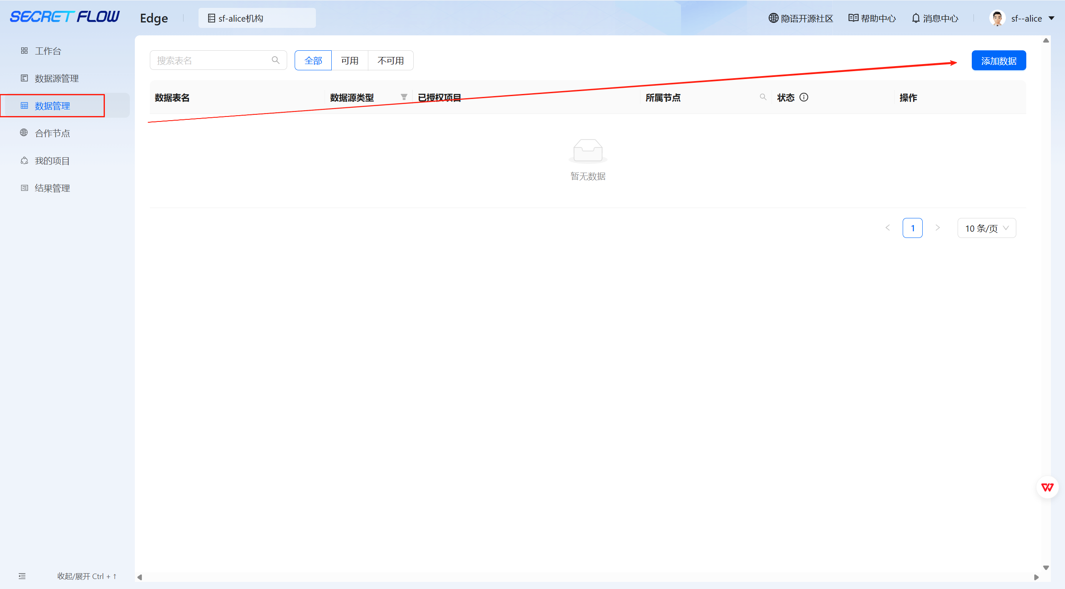Go to the next page arrow

click(x=938, y=228)
